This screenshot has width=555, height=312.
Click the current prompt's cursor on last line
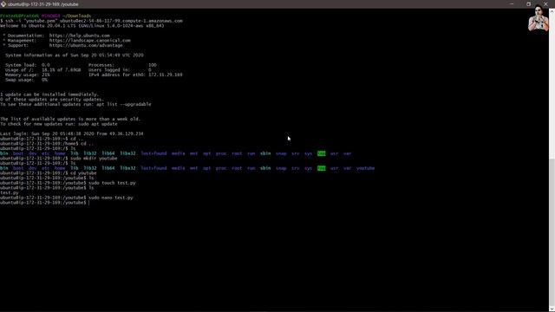click(89, 203)
